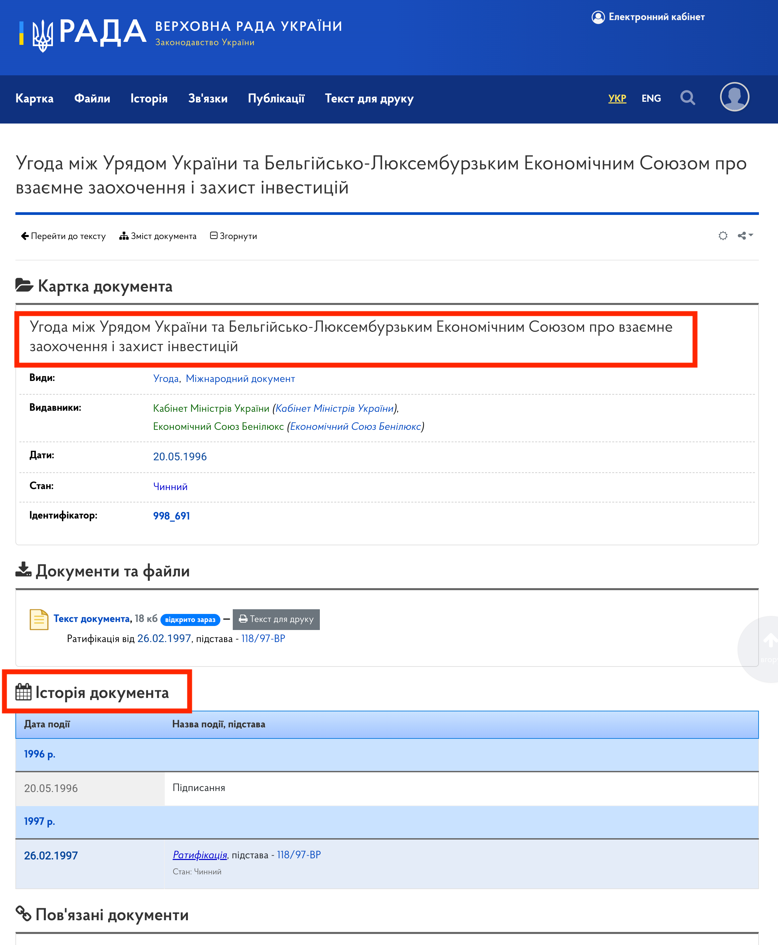Switch language to ENG
Image resolution: width=778 pixels, height=945 pixels.
click(651, 98)
